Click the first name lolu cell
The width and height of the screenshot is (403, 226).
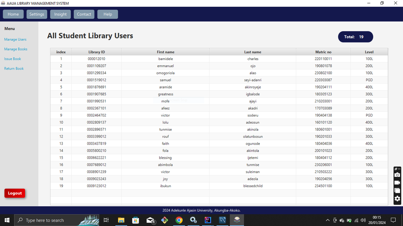pos(166,122)
